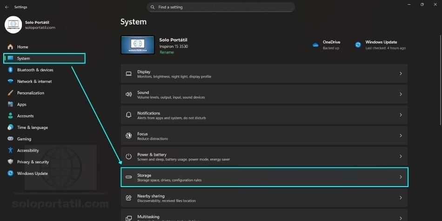Click the Network & internet wifi icon
442x221 pixels.
[x=10, y=81]
